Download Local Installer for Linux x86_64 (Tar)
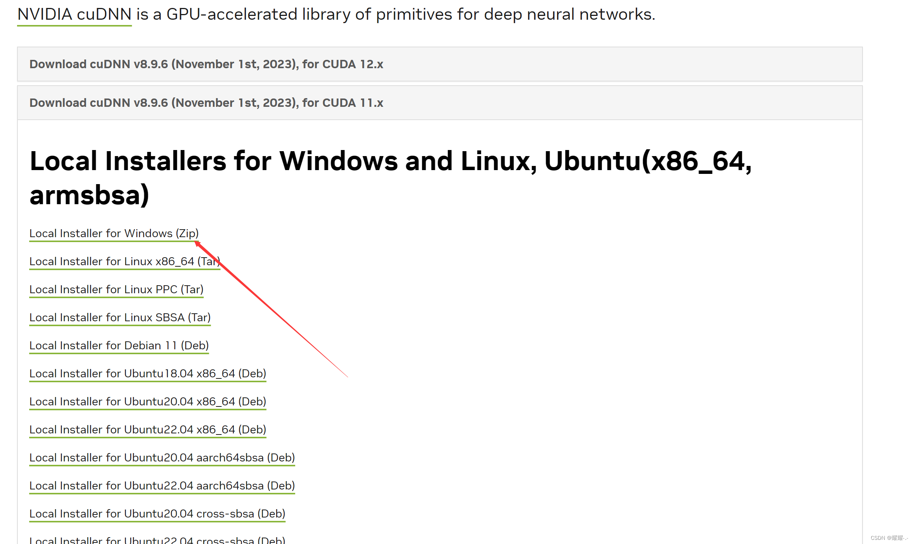914x544 pixels. tap(124, 261)
